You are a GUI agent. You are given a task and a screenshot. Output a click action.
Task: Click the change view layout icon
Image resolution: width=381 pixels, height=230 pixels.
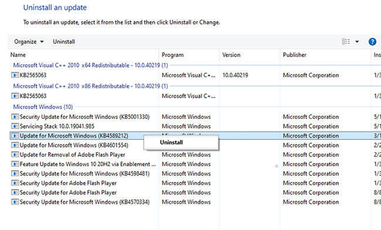click(346, 42)
